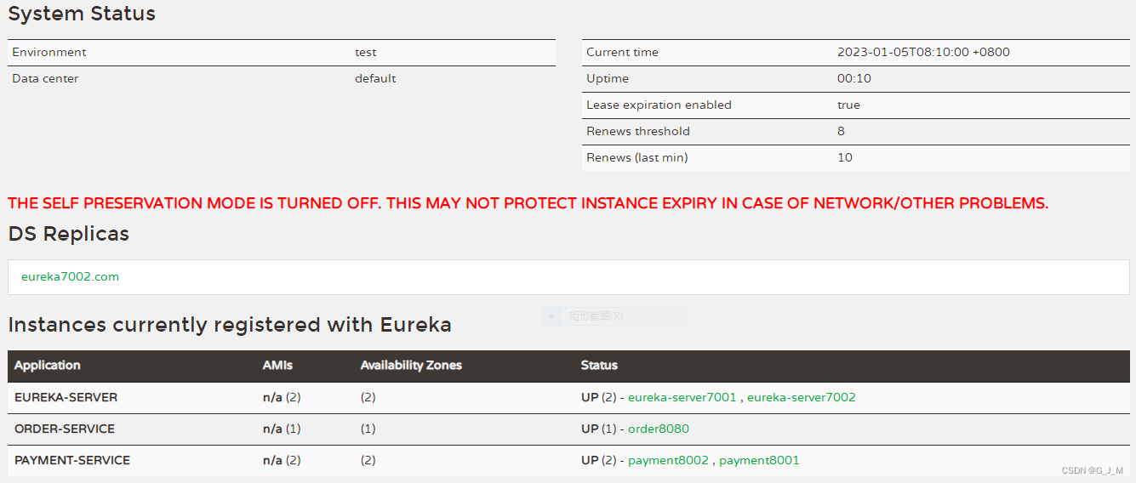
Task: Open the eureka7002.com replica link
Action: pos(70,276)
